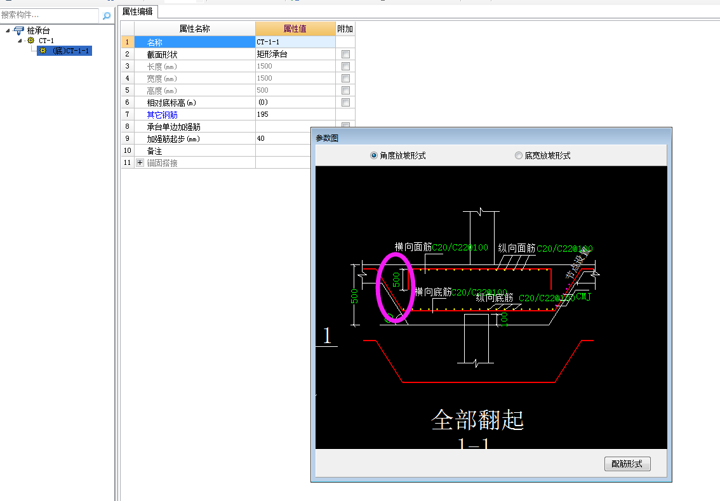
Task: Select the CT-1 tree item
Action: pos(46,41)
